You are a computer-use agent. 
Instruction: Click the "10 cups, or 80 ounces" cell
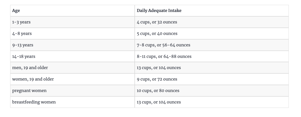[x=158, y=91]
